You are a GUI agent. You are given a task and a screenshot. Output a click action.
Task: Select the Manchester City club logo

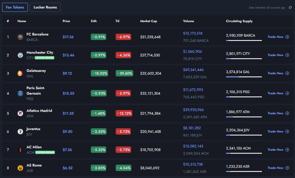20,55
